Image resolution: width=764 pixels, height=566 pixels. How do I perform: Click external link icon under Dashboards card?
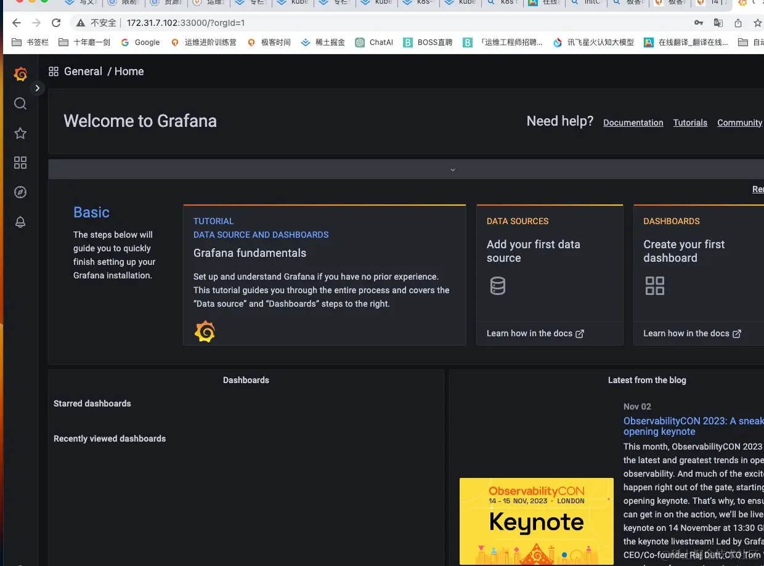(x=737, y=333)
